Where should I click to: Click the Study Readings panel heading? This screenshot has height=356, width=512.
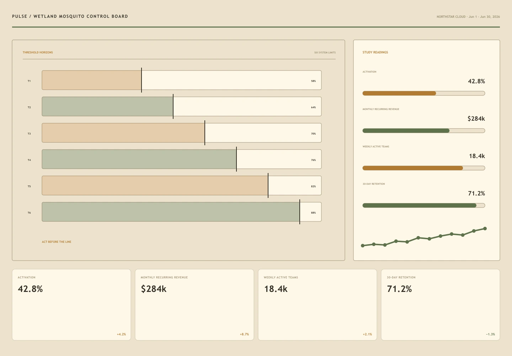[375, 52]
